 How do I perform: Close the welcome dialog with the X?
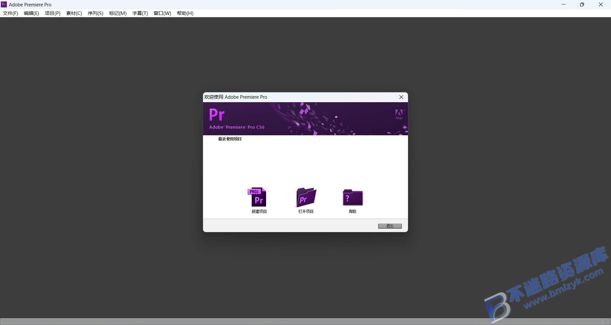[401, 97]
